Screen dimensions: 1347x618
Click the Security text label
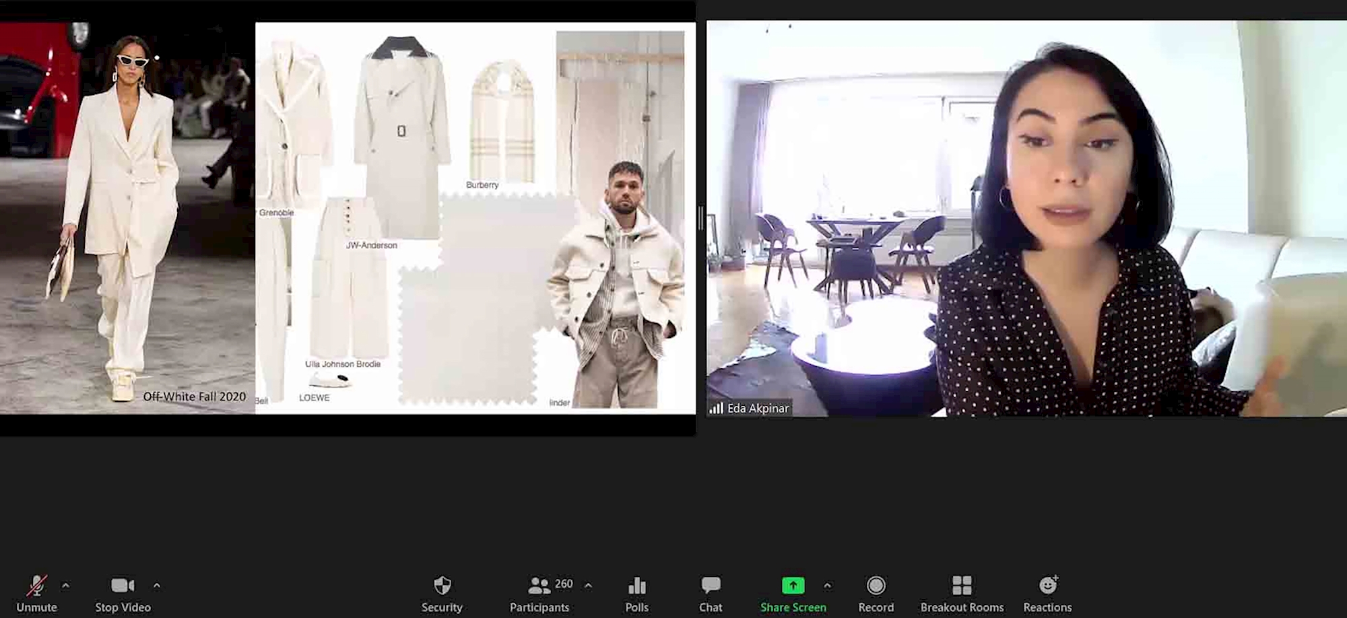[x=442, y=607]
